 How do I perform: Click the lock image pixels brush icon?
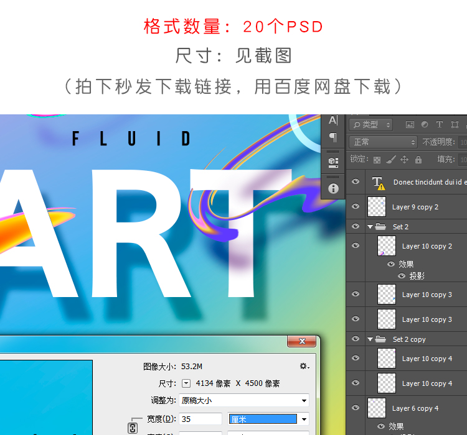[390, 160]
